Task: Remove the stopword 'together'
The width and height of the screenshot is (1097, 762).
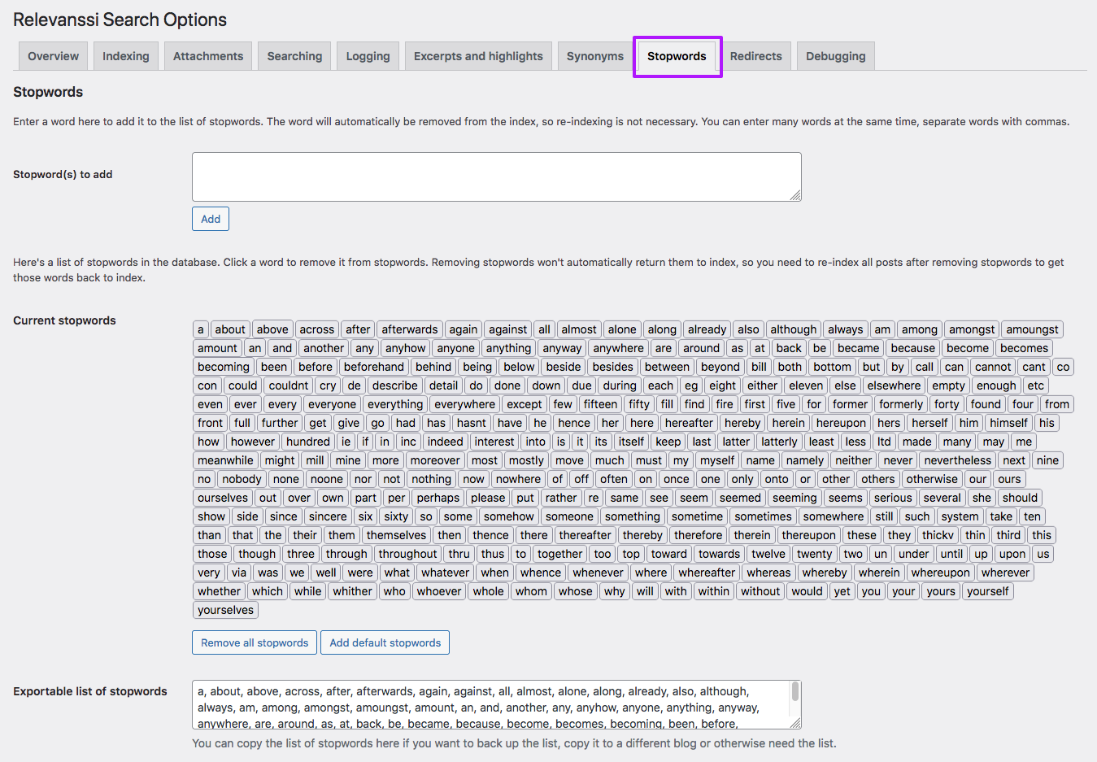Action: click(559, 554)
